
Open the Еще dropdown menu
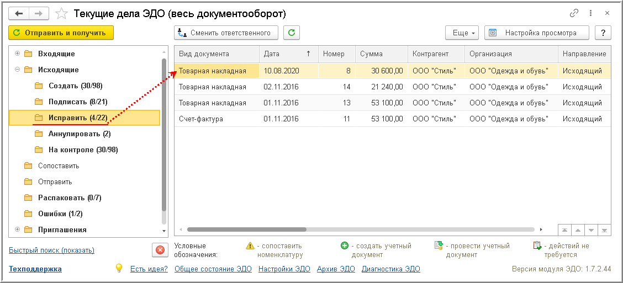pyautogui.click(x=464, y=33)
